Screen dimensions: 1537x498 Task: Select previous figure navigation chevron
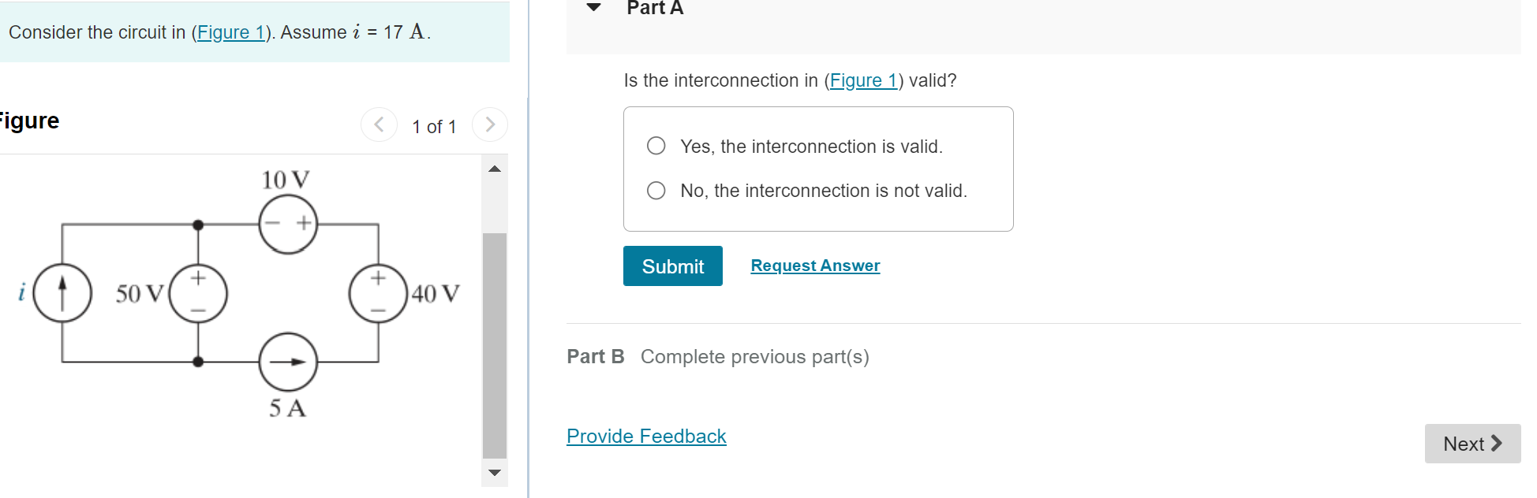pos(379,124)
